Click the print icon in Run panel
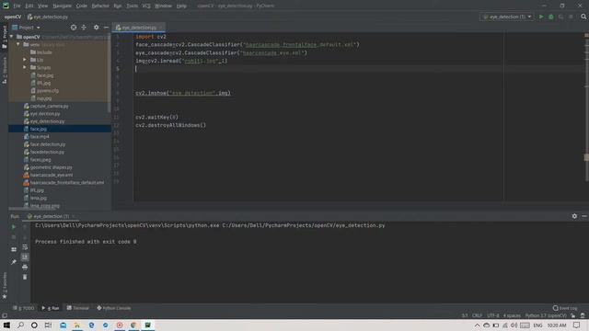 25,268
